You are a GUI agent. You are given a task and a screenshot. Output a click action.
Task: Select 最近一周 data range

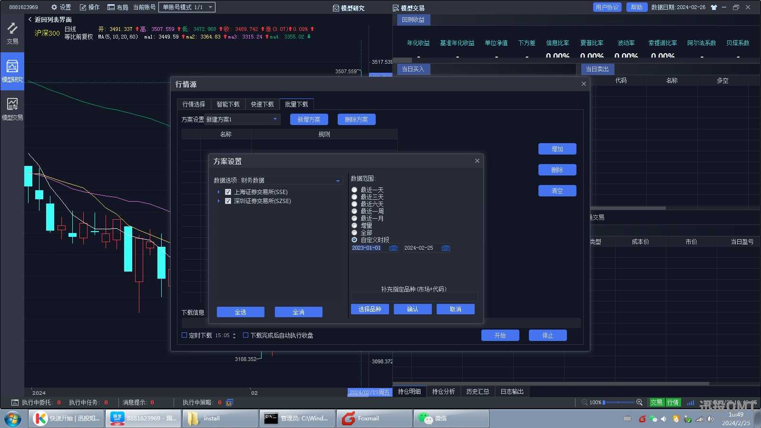coord(354,211)
